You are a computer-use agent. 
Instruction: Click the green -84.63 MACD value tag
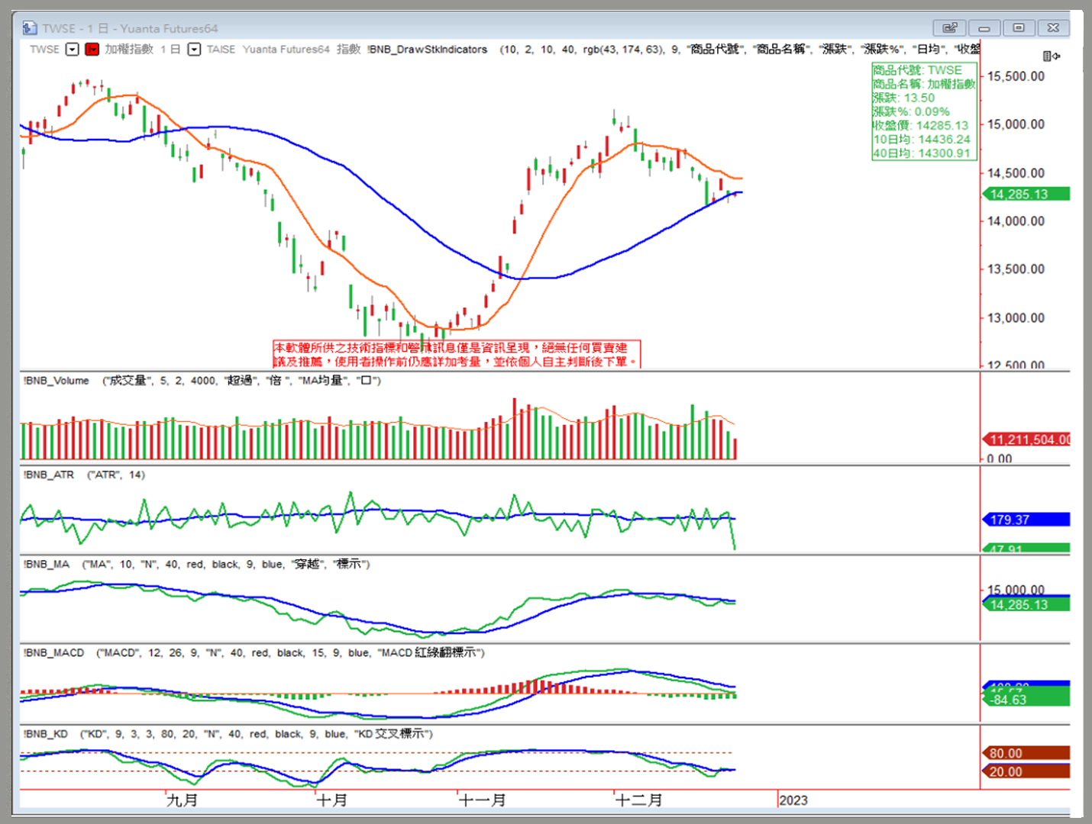(1026, 699)
